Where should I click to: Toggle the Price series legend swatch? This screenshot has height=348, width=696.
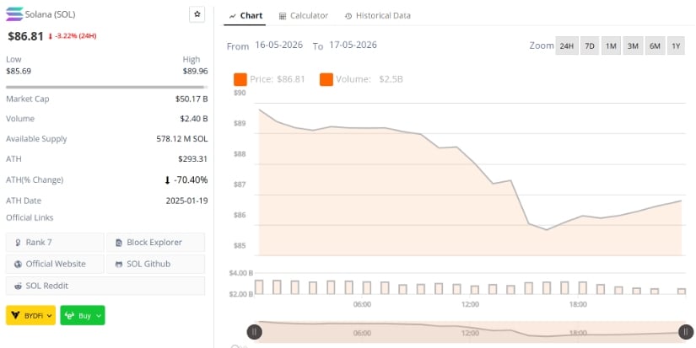tap(240, 79)
